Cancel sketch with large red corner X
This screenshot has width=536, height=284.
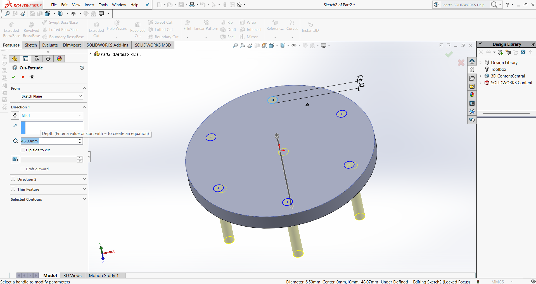coord(461,63)
